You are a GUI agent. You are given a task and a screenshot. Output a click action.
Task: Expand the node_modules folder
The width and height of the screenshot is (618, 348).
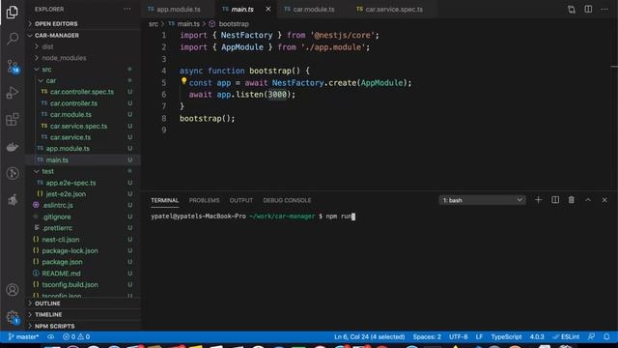pos(83,58)
